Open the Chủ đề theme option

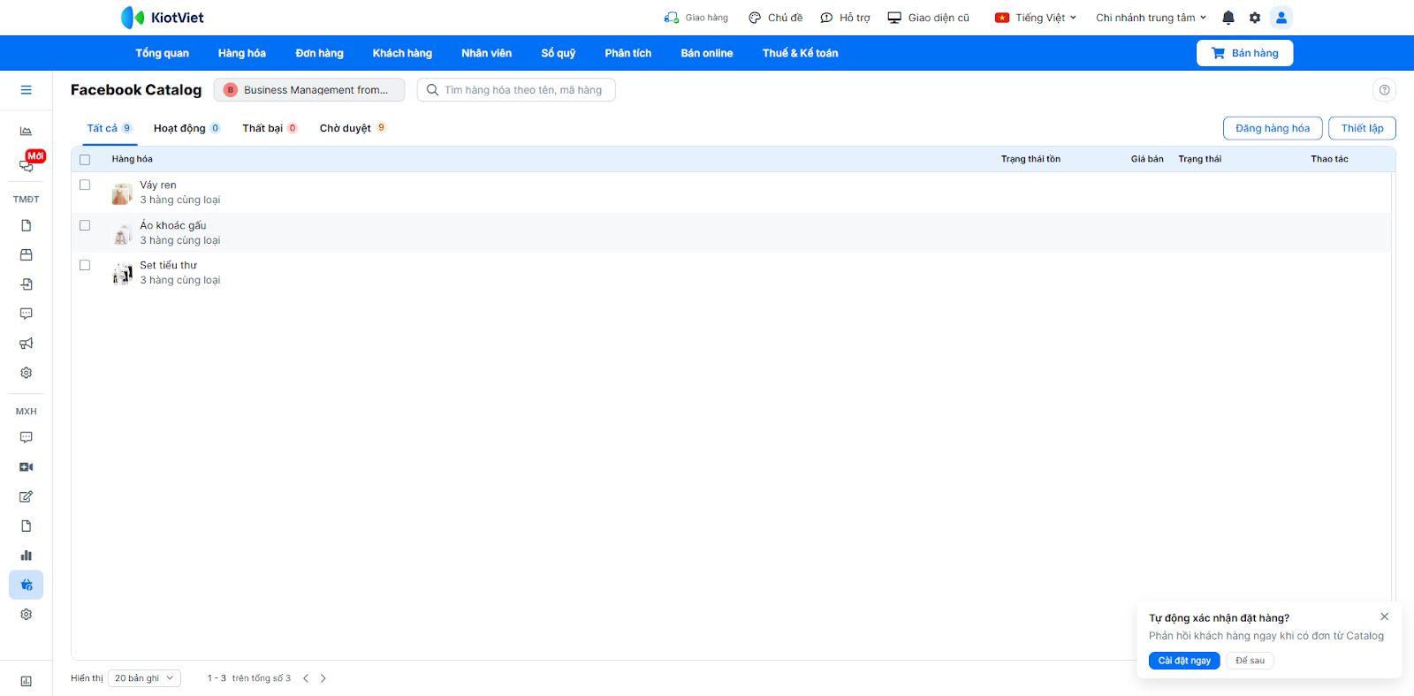776,18
